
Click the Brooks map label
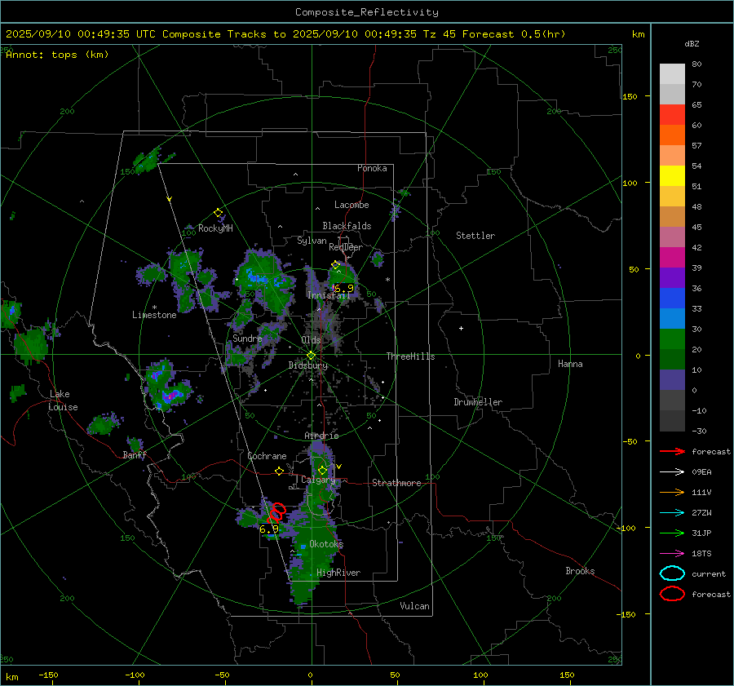pyautogui.click(x=580, y=571)
